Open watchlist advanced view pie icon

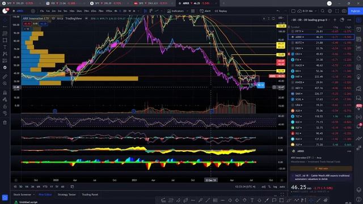point(342,20)
